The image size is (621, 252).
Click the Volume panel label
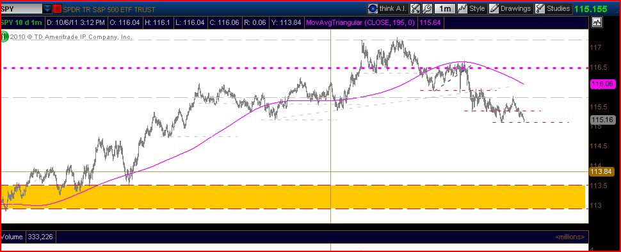point(12,237)
